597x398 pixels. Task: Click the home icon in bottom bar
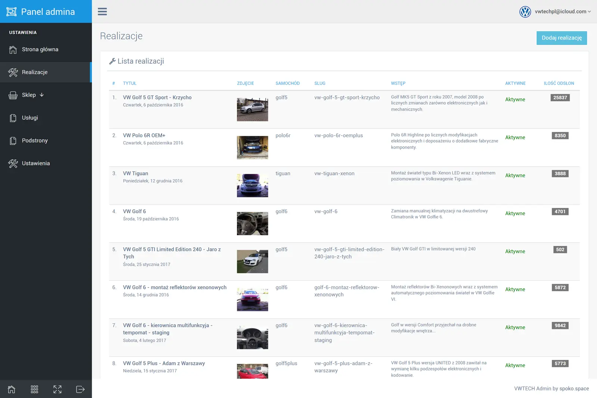(12, 389)
